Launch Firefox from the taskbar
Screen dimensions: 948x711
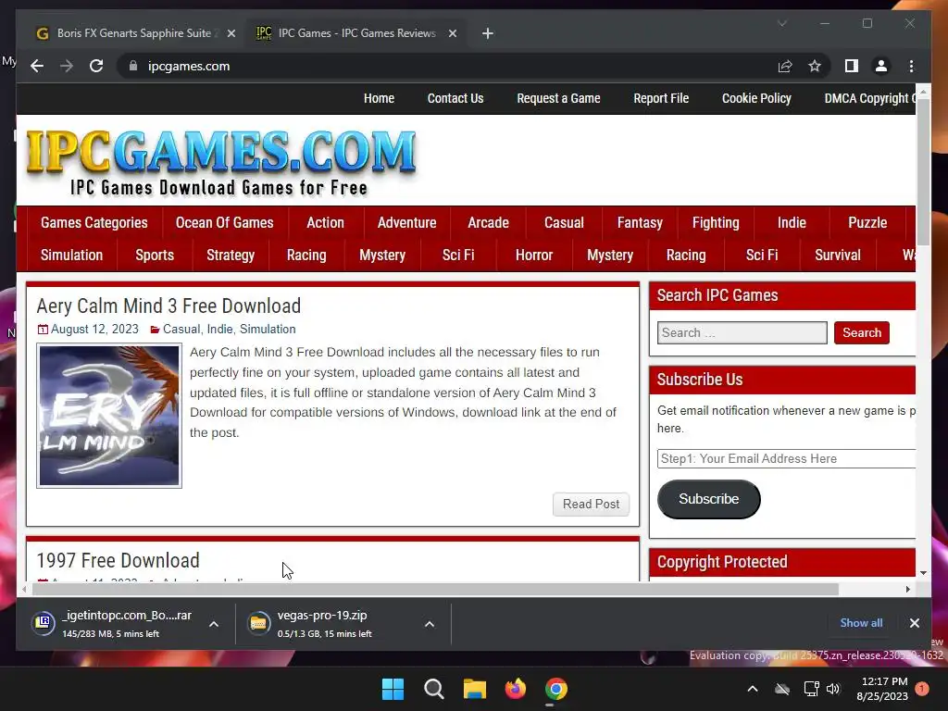515,689
